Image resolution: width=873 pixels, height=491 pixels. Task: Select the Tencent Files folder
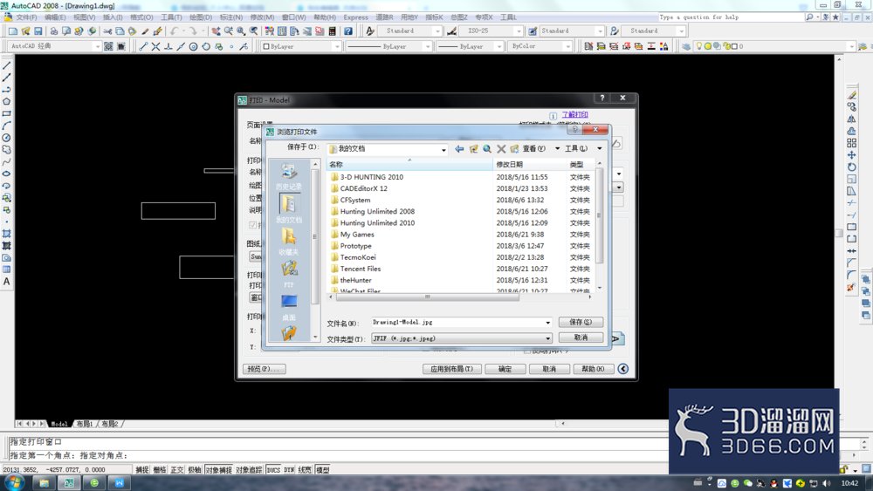(x=361, y=269)
